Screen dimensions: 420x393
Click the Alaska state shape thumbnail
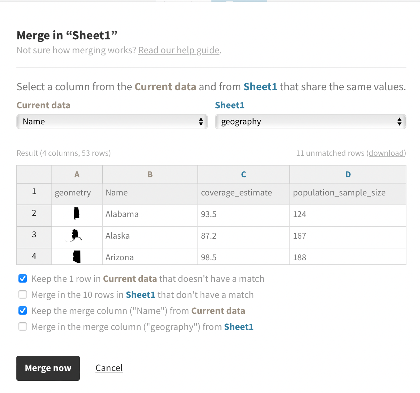click(75, 236)
